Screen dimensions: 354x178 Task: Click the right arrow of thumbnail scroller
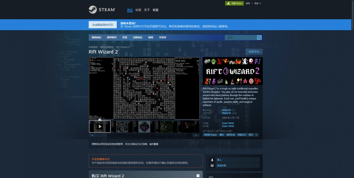(x=196, y=135)
